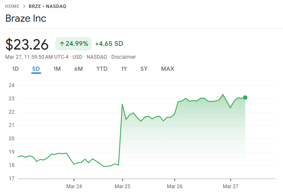Click the Mar 26 axis label
The image size is (283, 194).
click(174, 186)
